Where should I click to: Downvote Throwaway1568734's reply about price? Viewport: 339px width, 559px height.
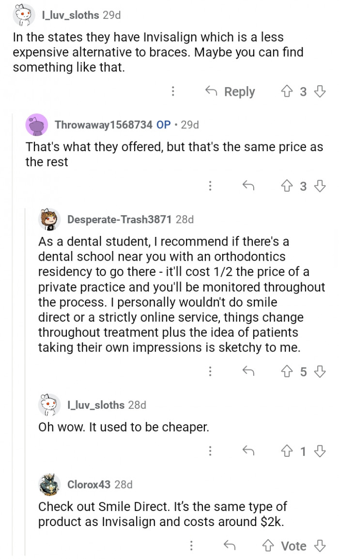click(x=319, y=186)
